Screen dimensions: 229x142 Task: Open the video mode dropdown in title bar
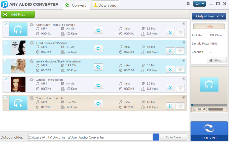(199, 4)
